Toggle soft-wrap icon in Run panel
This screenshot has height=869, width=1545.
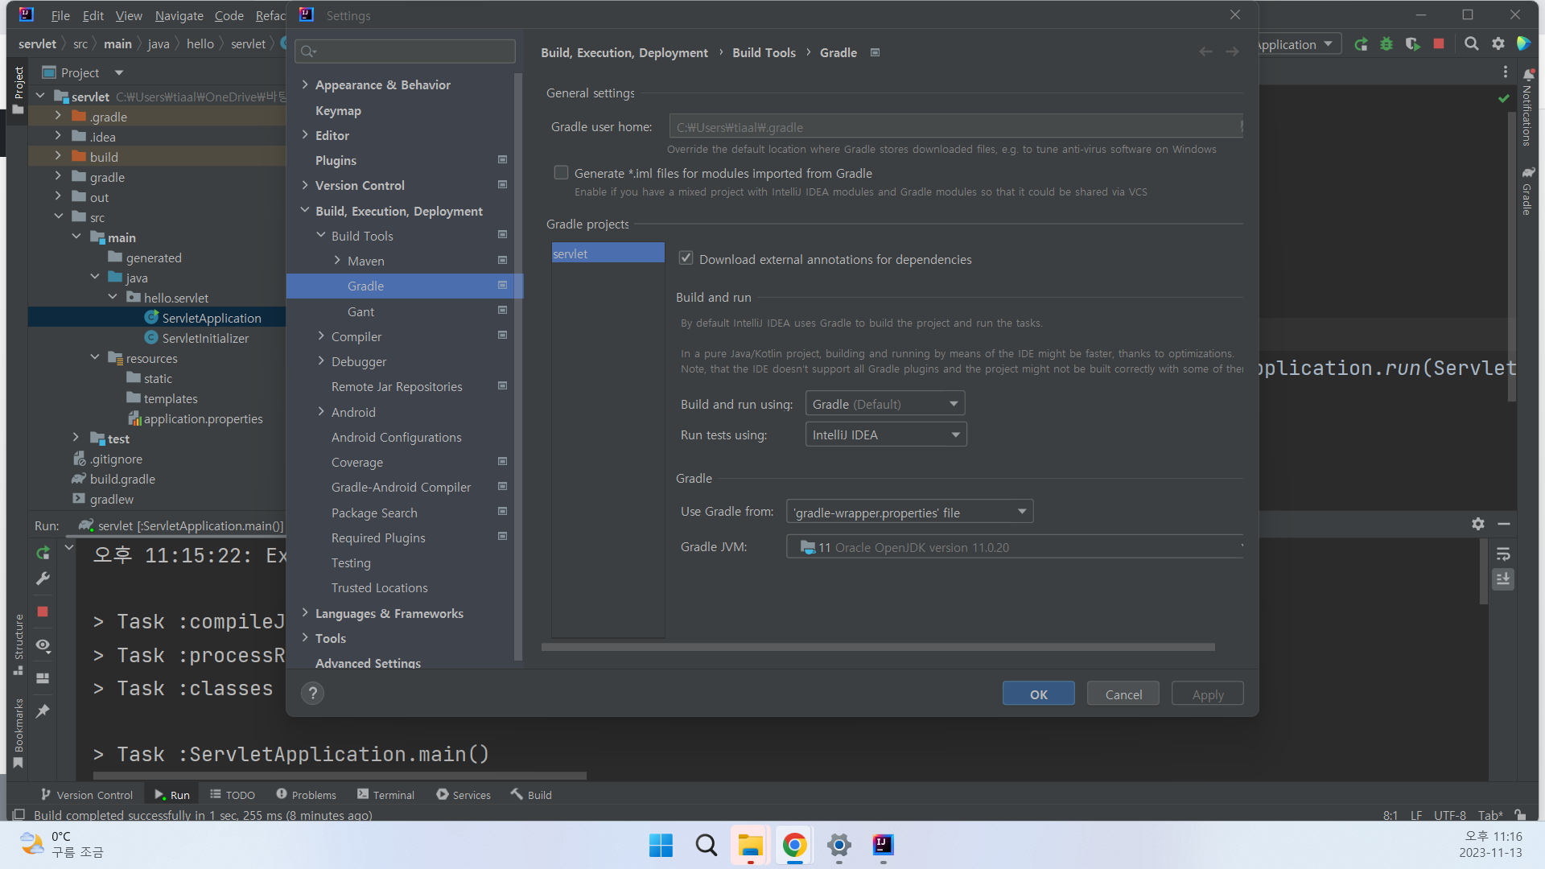coord(1503,554)
